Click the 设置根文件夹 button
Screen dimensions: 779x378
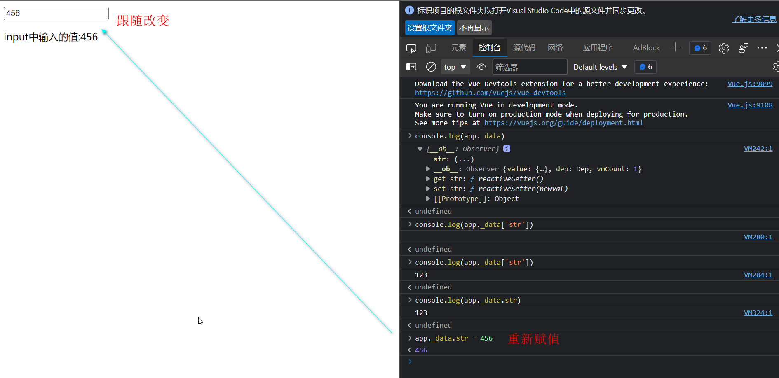(430, 28)
